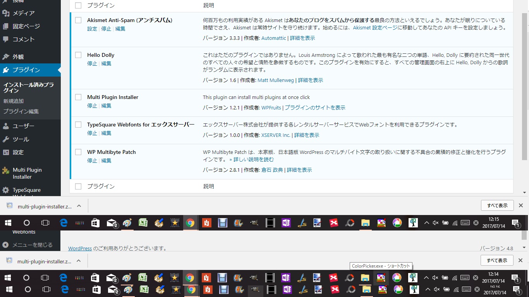The height and width of the screenshot is (297, 529).
Task: Collapse sidebar with メニューを閉じる arrow icon
Action: pyautogui.click(x=6, y=245)
